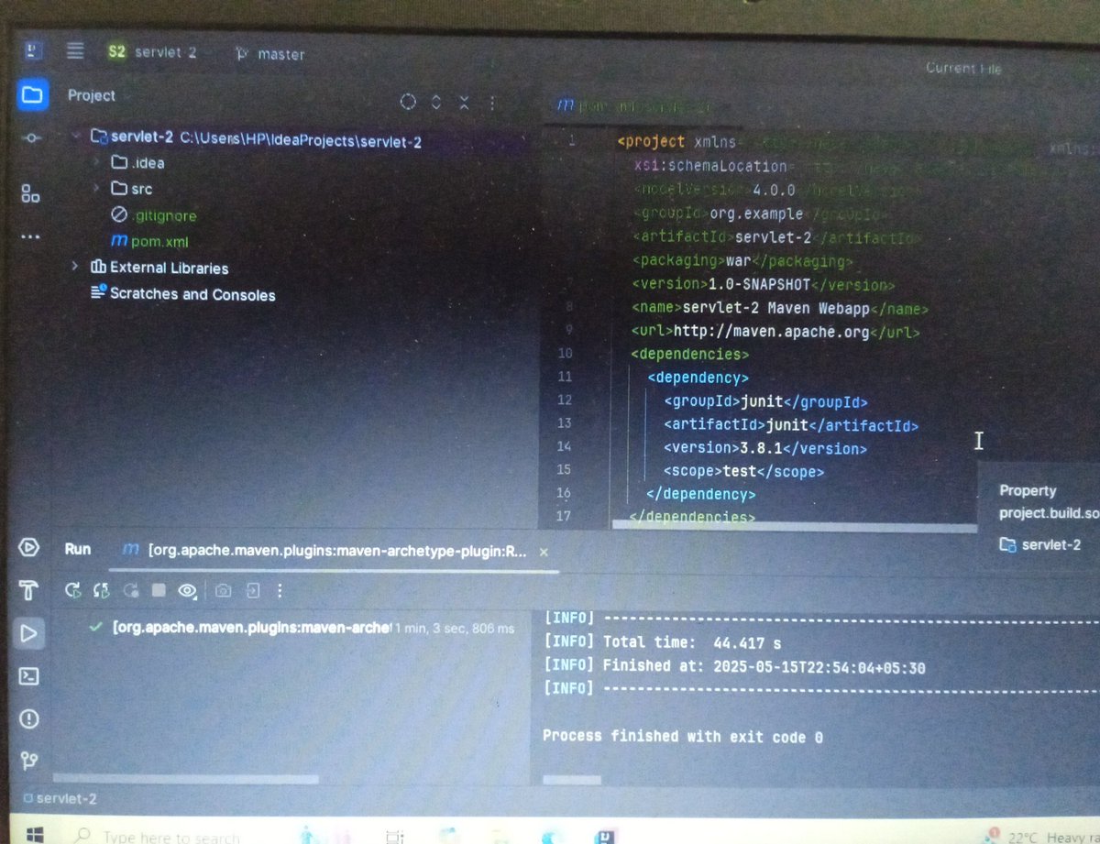
Task: Click the IntelliJ IDEA taskbar icon
Action: pyautogui.click(x=604, y=837)
